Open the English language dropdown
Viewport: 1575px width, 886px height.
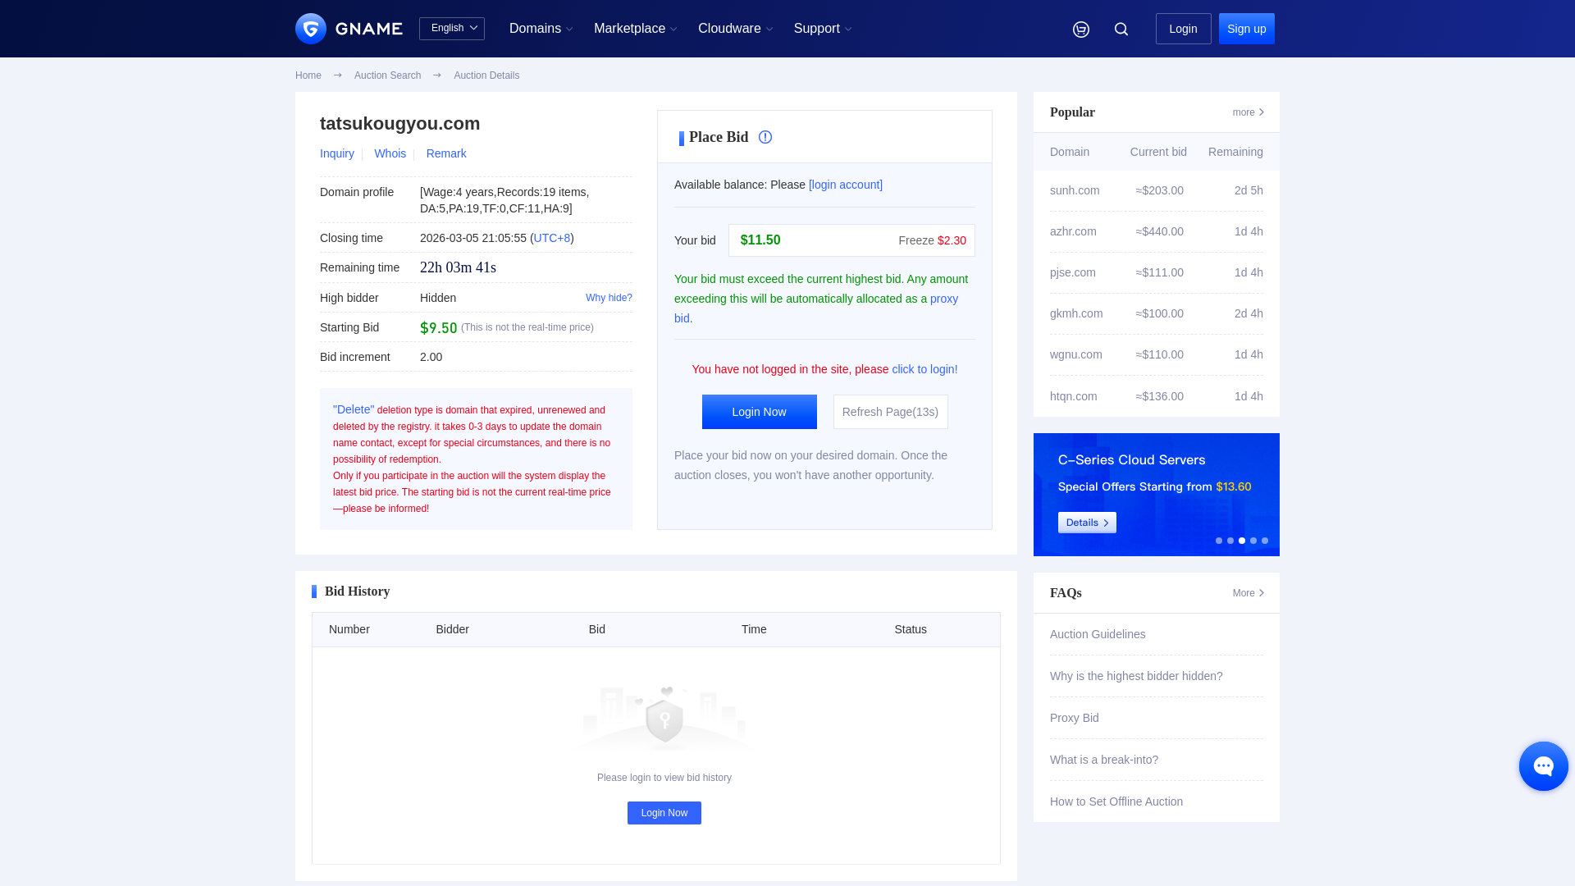452,29
